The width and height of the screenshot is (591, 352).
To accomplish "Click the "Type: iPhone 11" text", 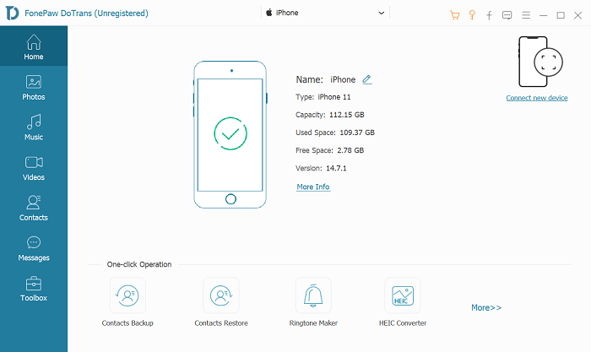I will point(323,97).
